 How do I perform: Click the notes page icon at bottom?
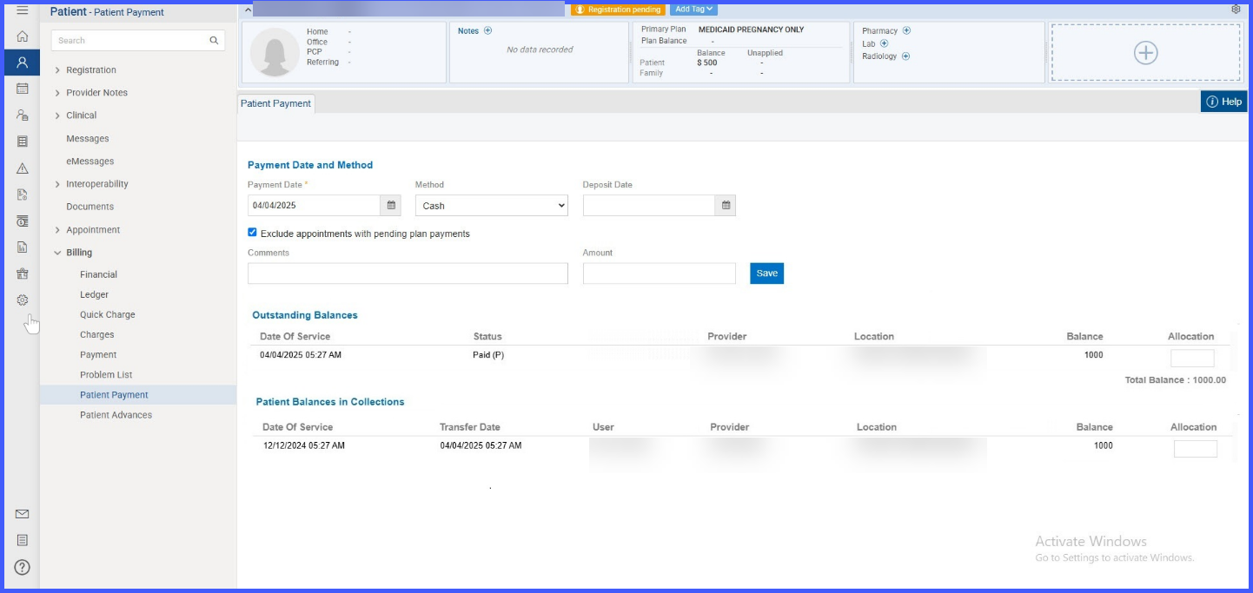23,540
